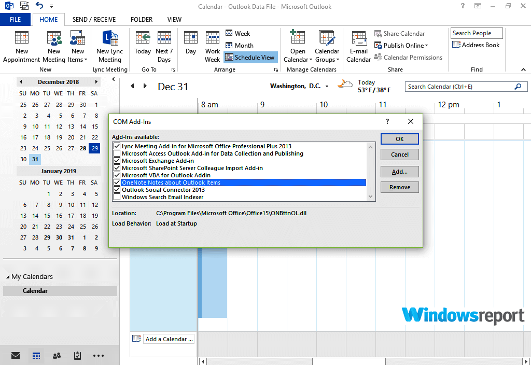Select Schedule View
The width and height of the screenshot is (531, 365).
click(x=250, y=58)
